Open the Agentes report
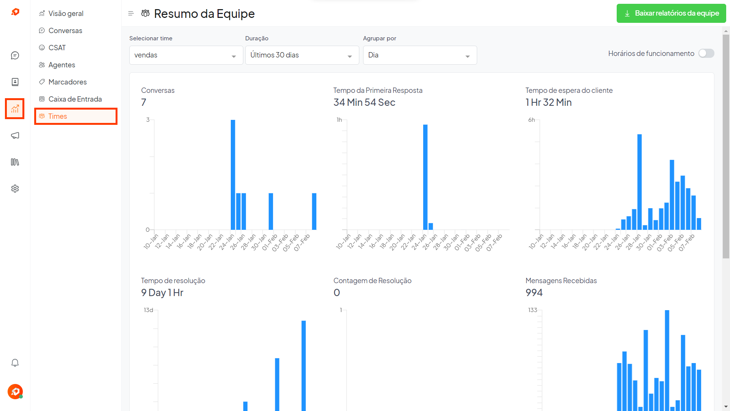Image resolution: width=730 pixels, height=411 pixels. click(62, 65)
